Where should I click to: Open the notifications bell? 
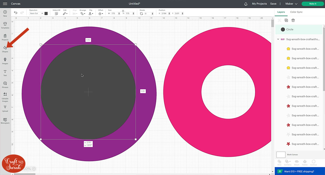point(246,4)
